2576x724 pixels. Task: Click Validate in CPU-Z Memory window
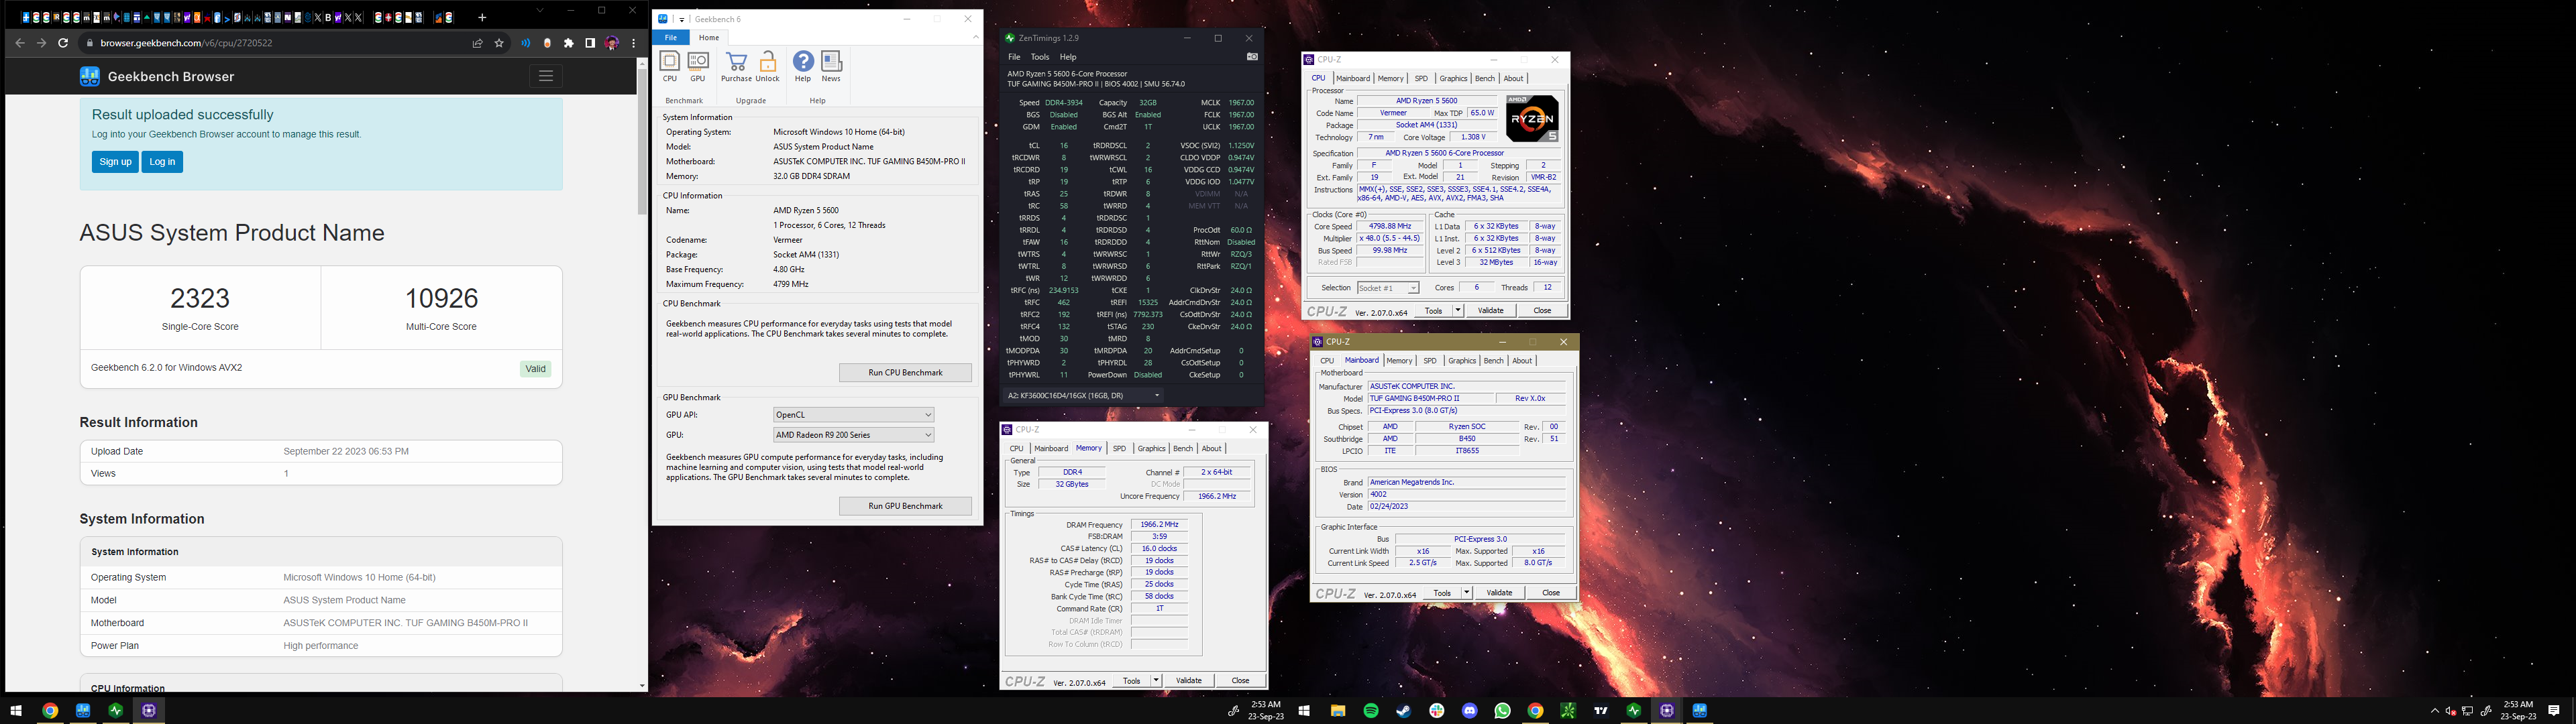pyautogui.click(x=1189, y=680)
